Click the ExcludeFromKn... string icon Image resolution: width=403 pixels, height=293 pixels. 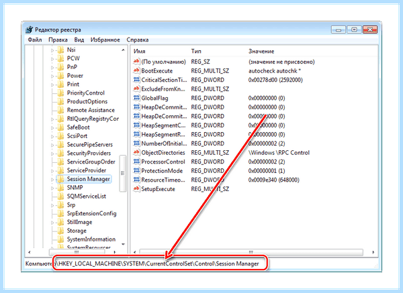136,89
